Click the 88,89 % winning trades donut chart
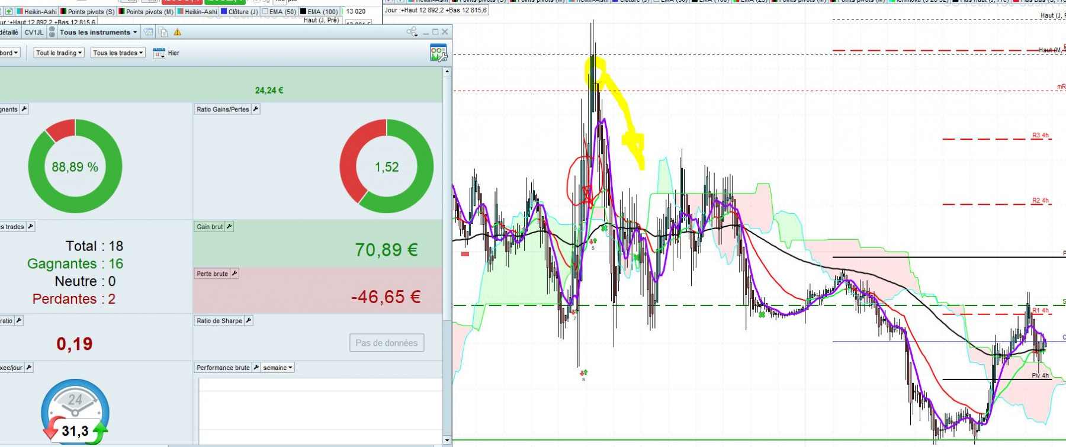This screenshot has height=447, width=1066. pyautogui.click(x=75, y=166)
